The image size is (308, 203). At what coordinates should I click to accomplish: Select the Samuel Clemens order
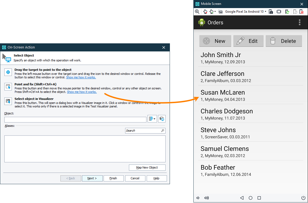(x=251, y=152)
